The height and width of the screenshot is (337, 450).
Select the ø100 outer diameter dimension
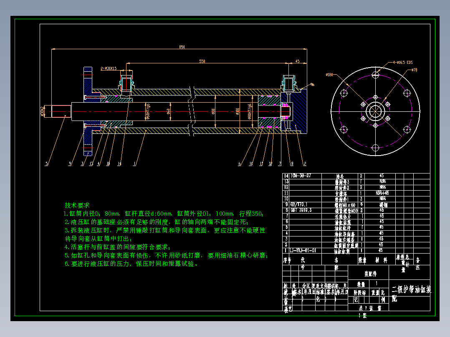coord(238,111)
